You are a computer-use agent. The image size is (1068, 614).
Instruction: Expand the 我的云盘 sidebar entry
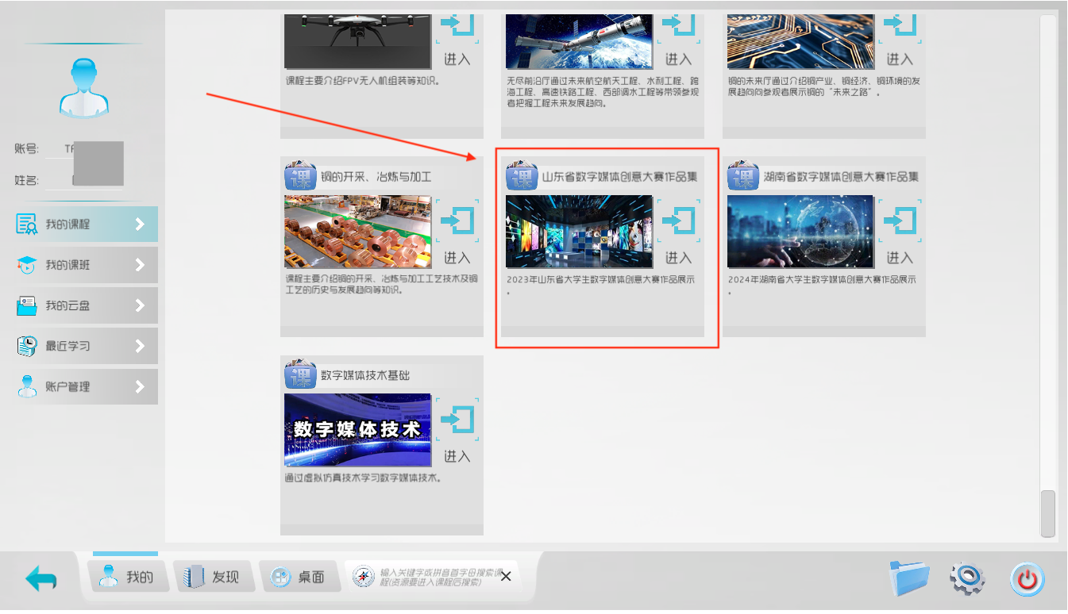click(x=140, y=305)
